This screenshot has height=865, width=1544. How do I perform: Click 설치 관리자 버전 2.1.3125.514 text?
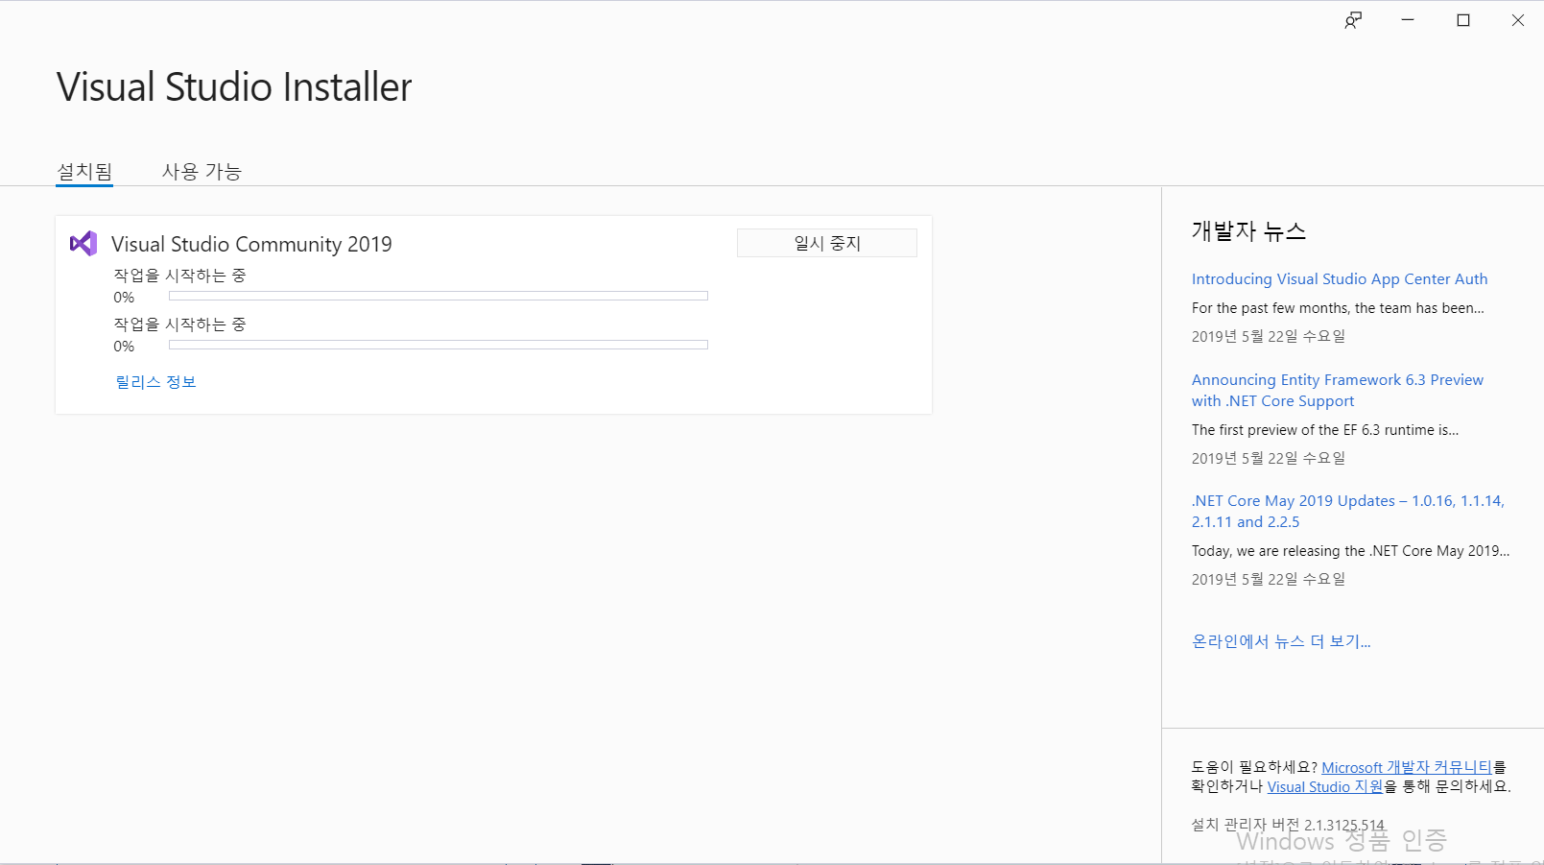(x=1288, y=825)
